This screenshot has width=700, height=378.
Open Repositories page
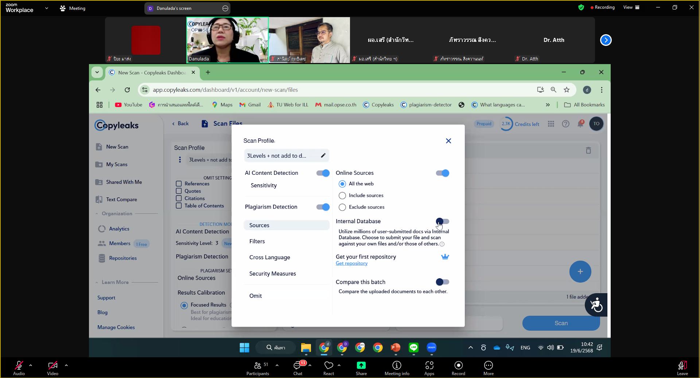click(x=123, y=258)
